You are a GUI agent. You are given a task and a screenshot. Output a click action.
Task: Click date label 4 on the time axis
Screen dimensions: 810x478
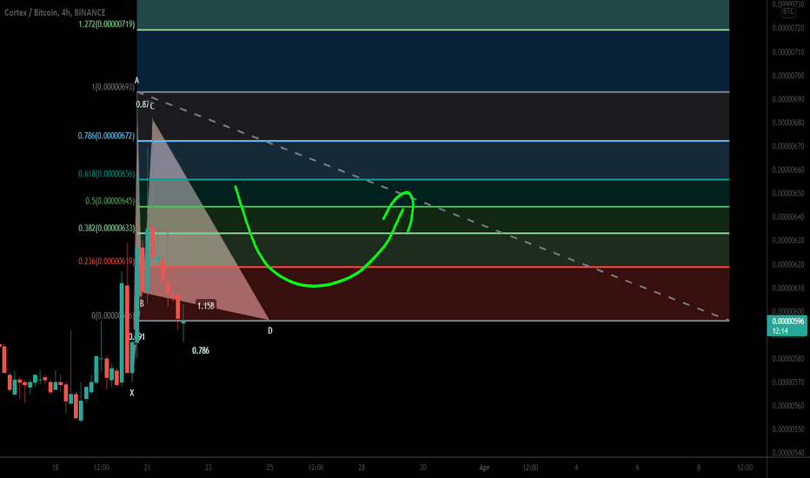pos(576,468)
